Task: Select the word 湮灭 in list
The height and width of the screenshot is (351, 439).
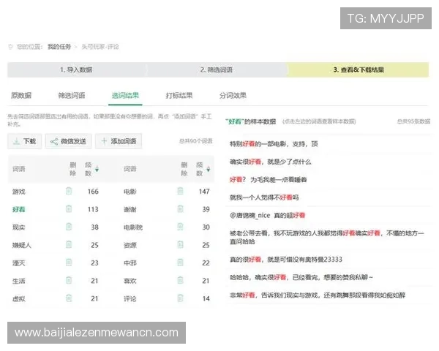Action: click(19, 263)
